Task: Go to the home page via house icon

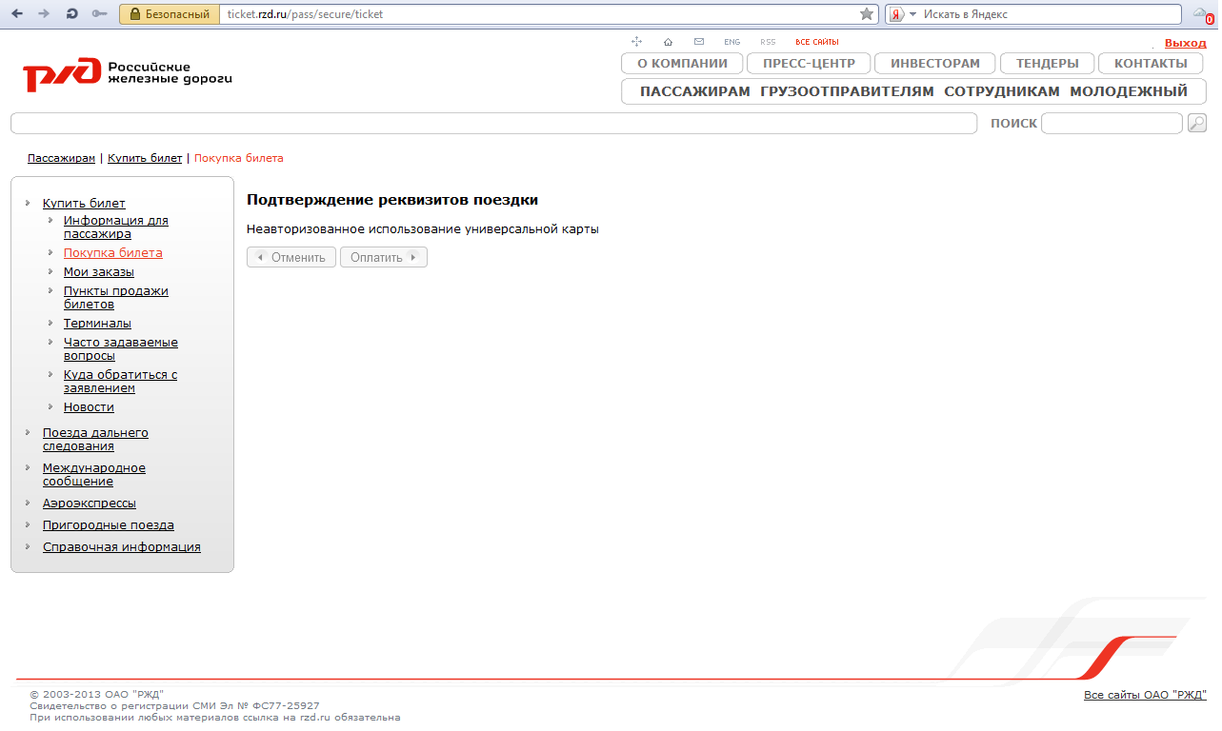Action: tap(668, 42)
